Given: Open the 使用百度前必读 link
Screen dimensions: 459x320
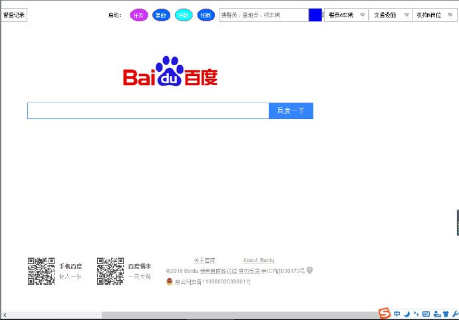Looking at the screenshot, I should (x=218, y=271).
